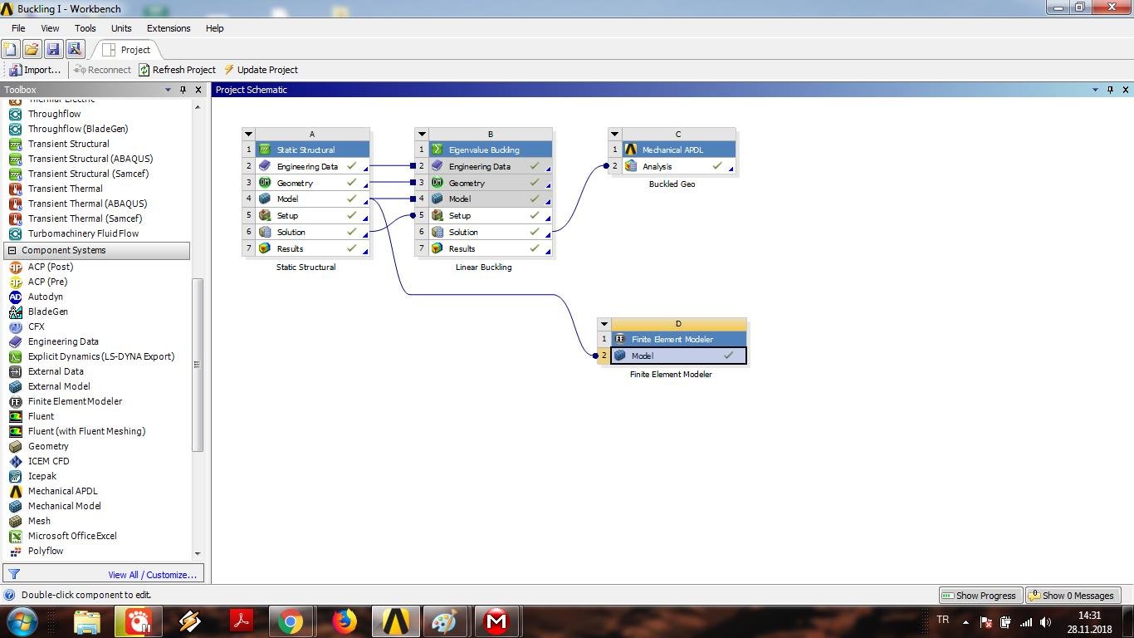Click the Linear Buckling system label
1134x638 pixels.
point(483,267)
